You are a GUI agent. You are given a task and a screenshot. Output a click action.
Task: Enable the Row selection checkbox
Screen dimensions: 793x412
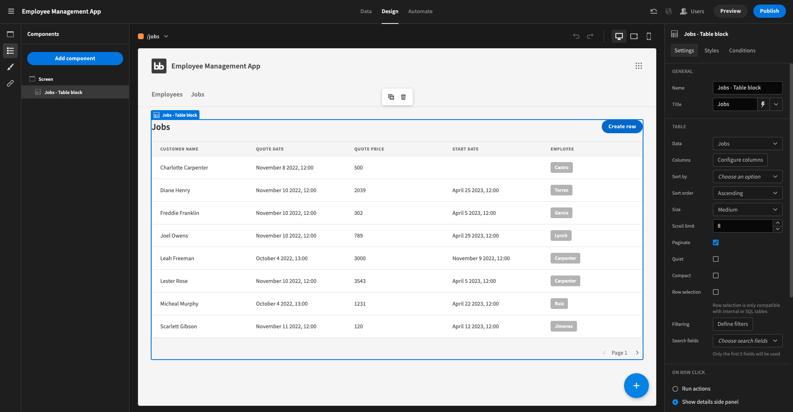(x=716, y=292)
